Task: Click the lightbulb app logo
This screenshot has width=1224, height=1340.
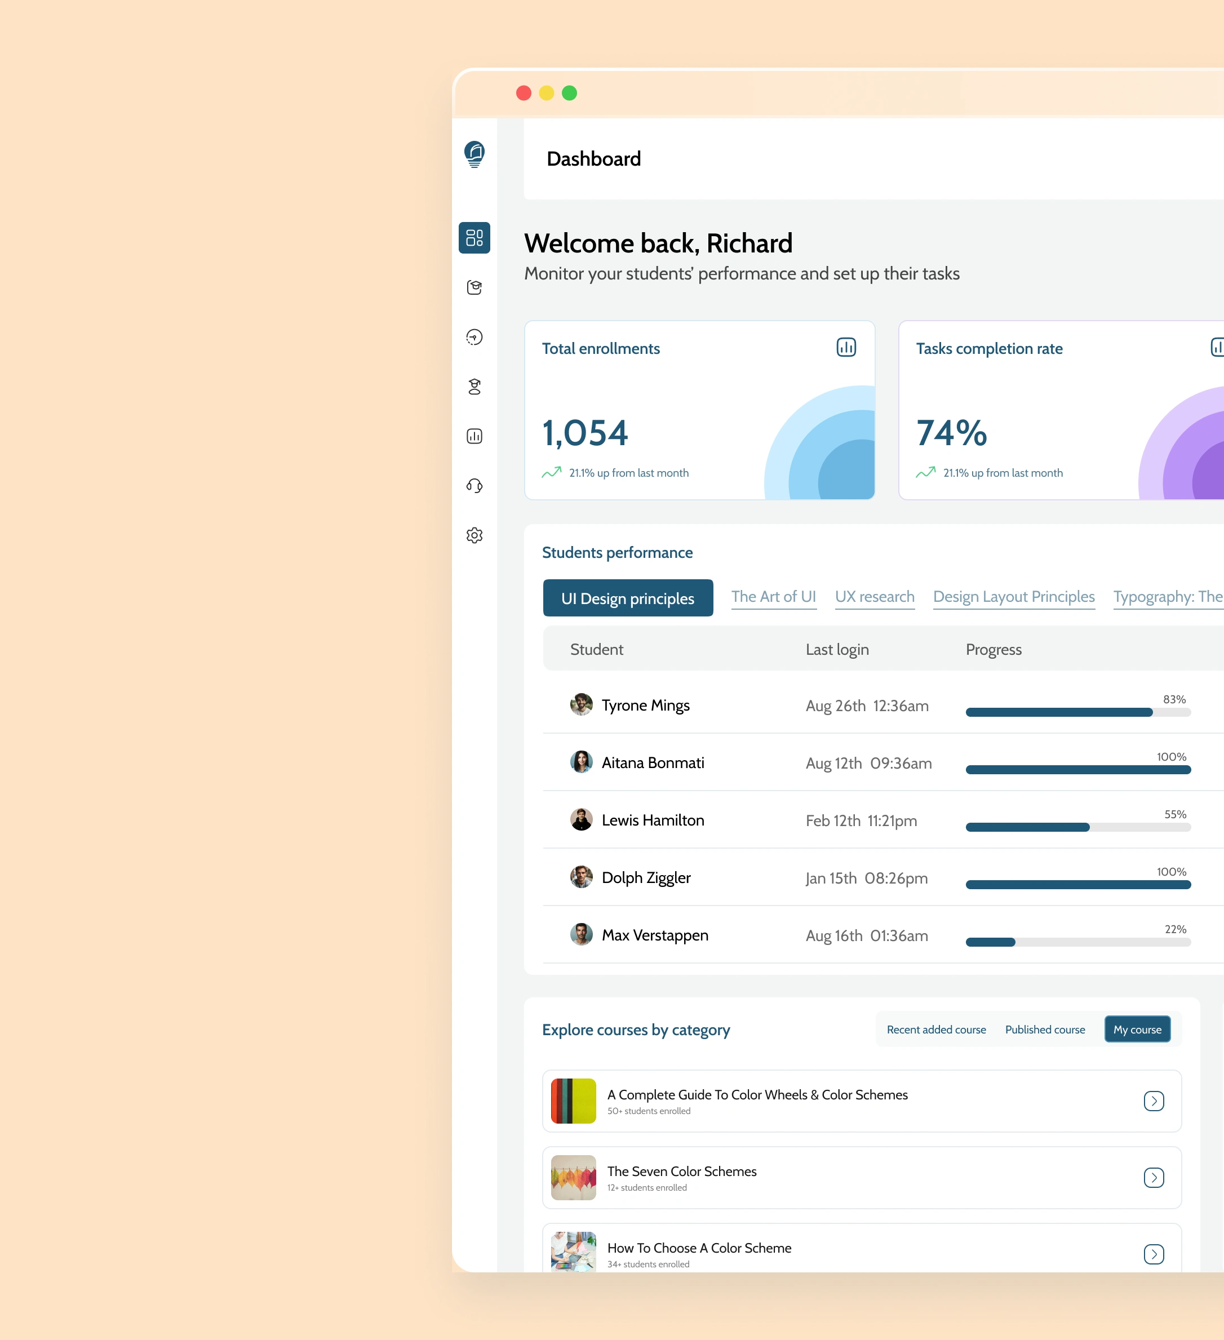Action: (x=474, y=154)
